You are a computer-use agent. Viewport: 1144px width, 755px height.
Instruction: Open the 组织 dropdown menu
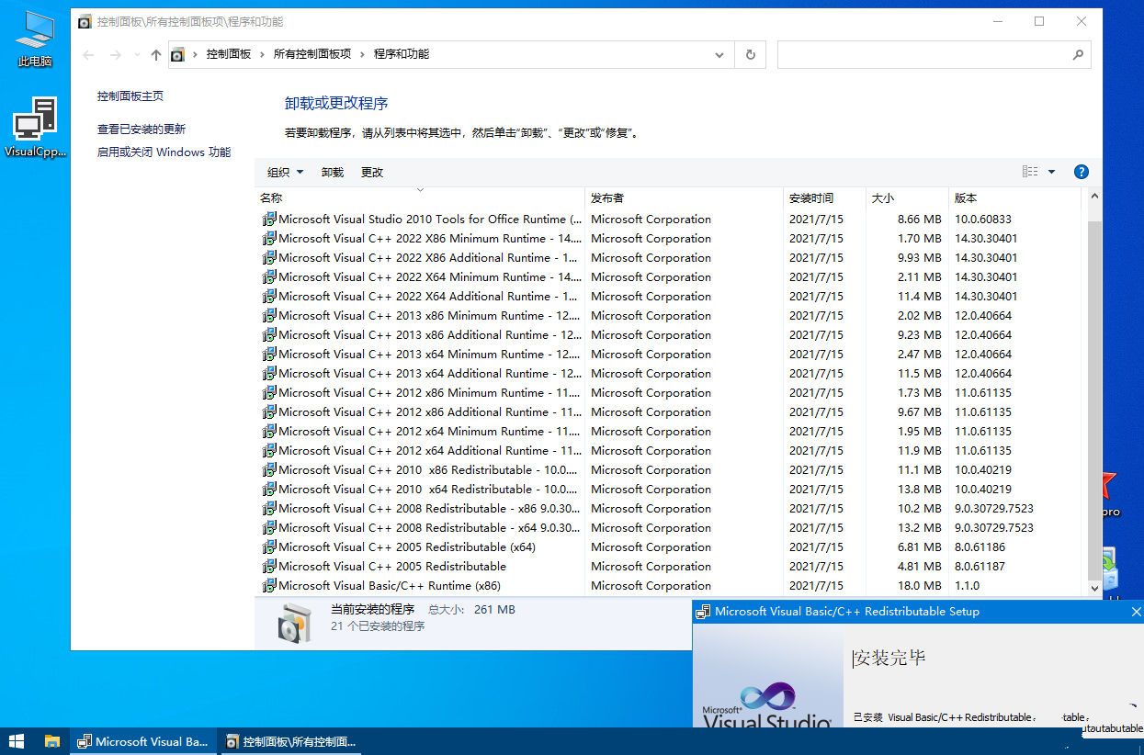[x=286, y=173]
